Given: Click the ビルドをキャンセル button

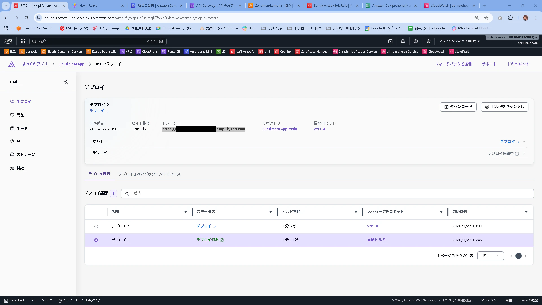Looking at the screenshot, I should coord(504,107).
